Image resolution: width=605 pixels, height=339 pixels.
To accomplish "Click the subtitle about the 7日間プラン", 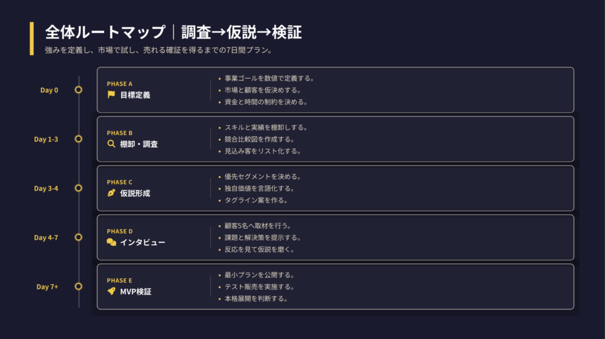I will [158, 50].
